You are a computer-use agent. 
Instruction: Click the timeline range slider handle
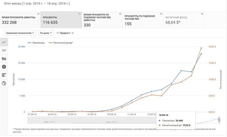(219, 120)
